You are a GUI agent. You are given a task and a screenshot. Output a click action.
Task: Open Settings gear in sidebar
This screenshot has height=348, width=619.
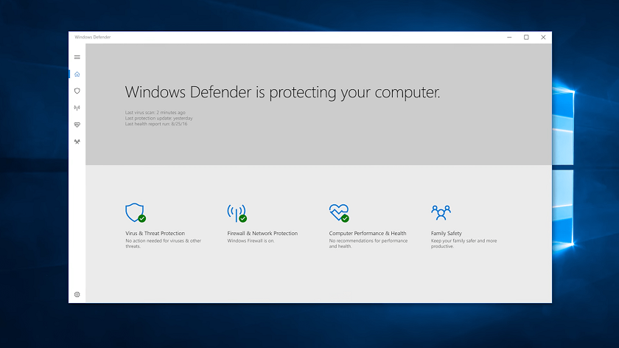pos(77,295)
